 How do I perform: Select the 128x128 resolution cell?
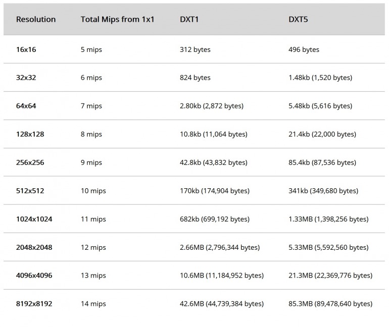[x=30, y=134]
